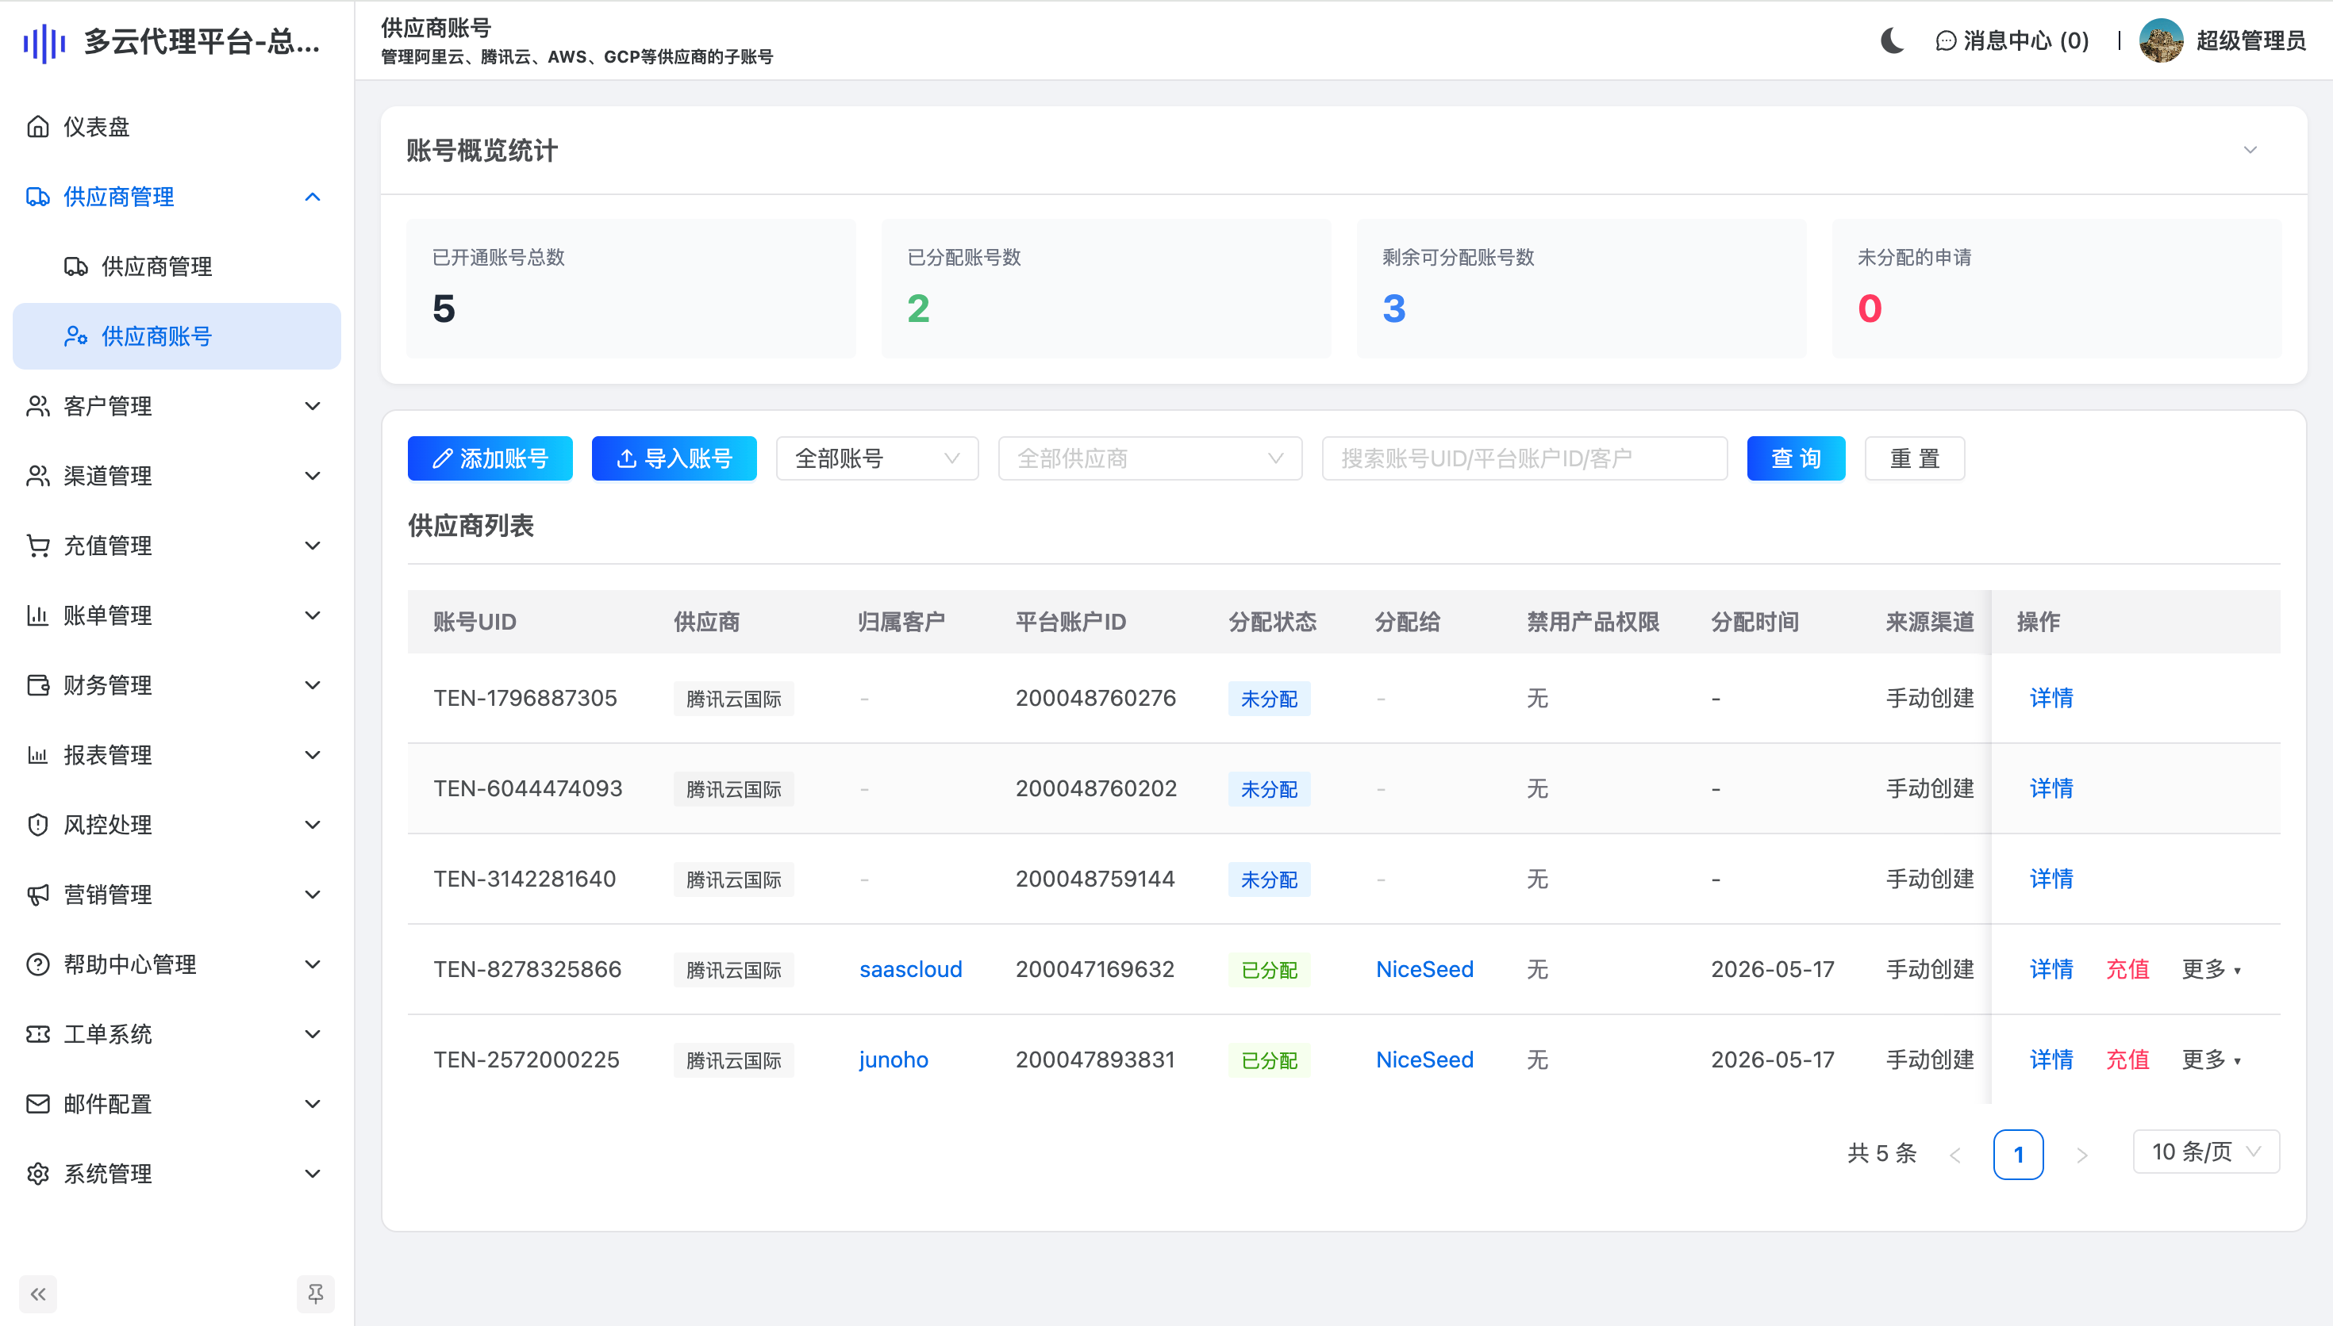
Task: Open the 工单系统 menu
Action: 177,1035
